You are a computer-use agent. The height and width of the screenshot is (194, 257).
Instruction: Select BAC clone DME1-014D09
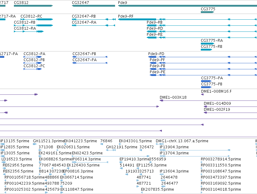pos(217,104)
